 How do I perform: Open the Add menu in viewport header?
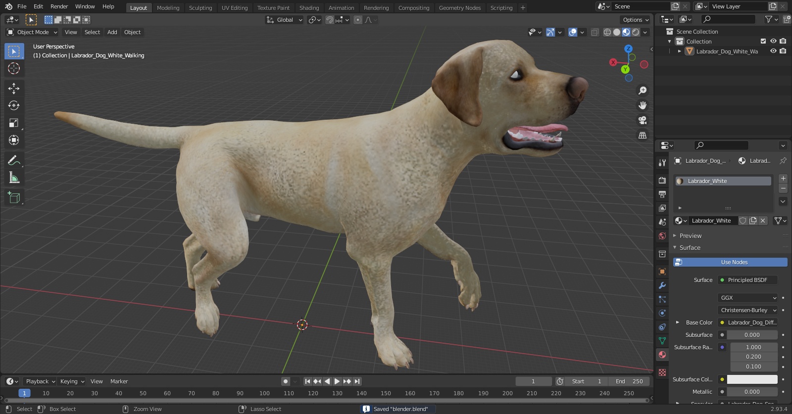coord(112,32)
